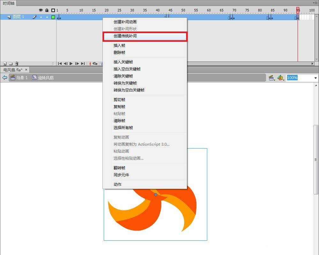
Task: Click the timeline vertical scroll down arrow
Action: (316, 59)
